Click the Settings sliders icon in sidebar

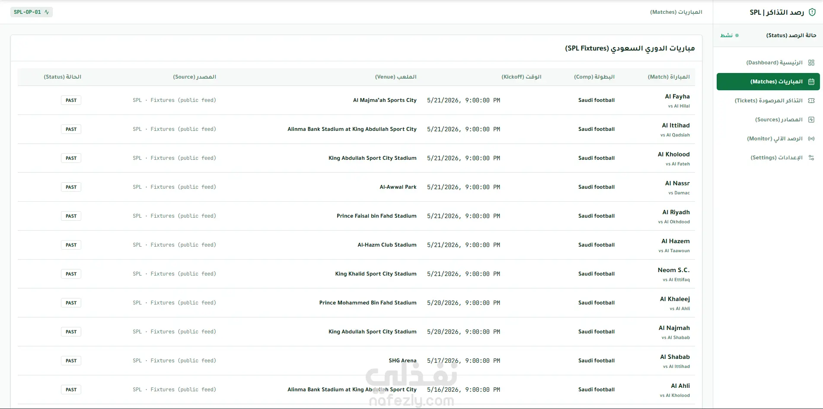[811, 158]
